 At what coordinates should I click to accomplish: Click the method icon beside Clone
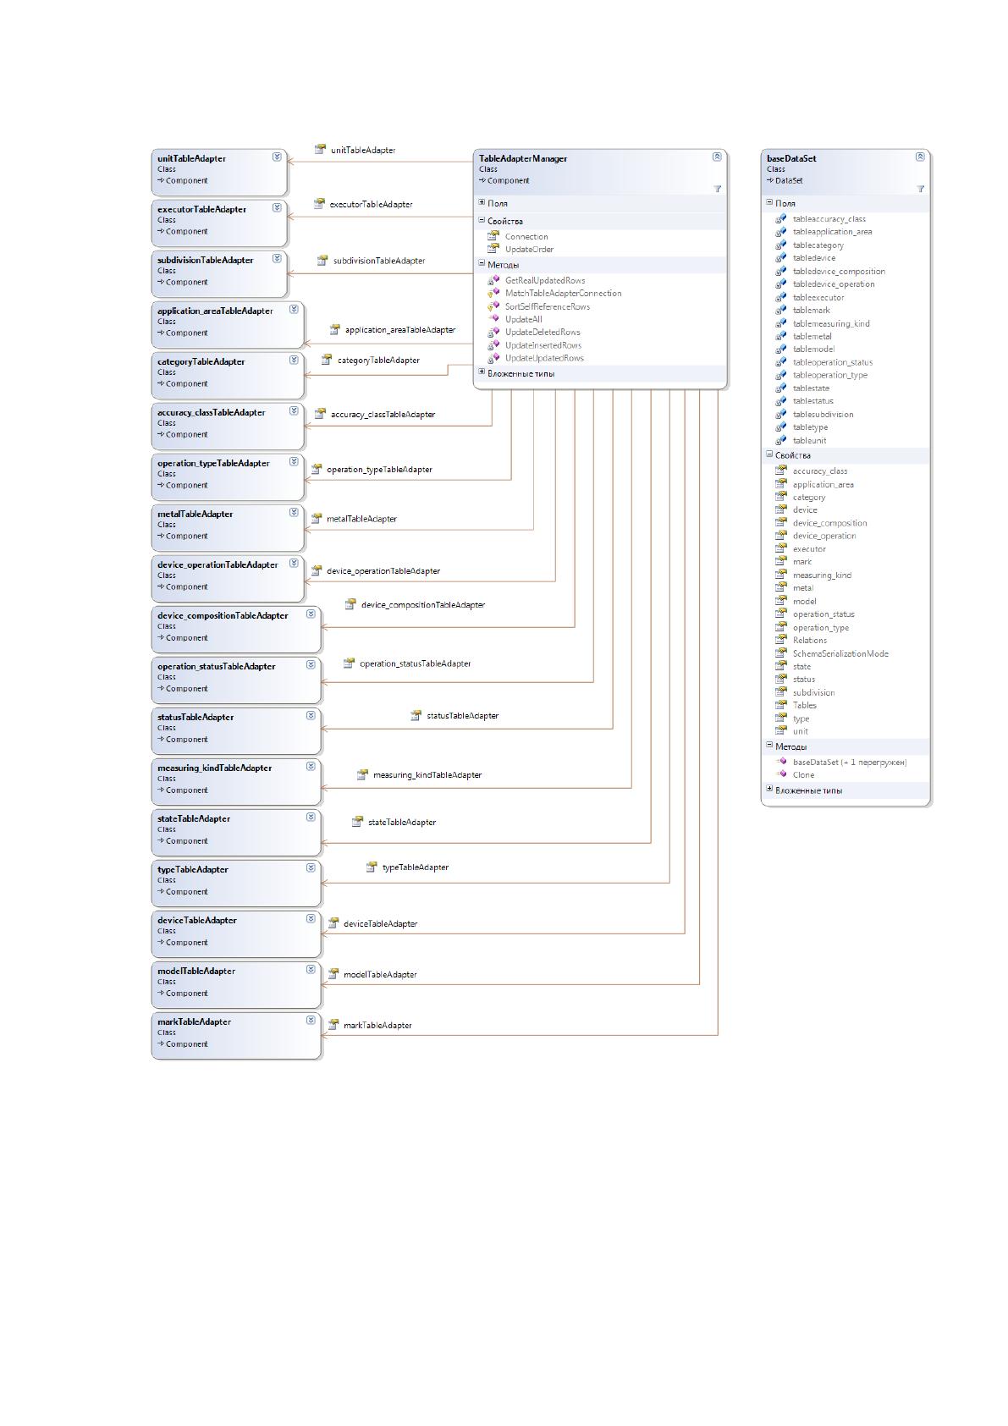coord(781,774)
